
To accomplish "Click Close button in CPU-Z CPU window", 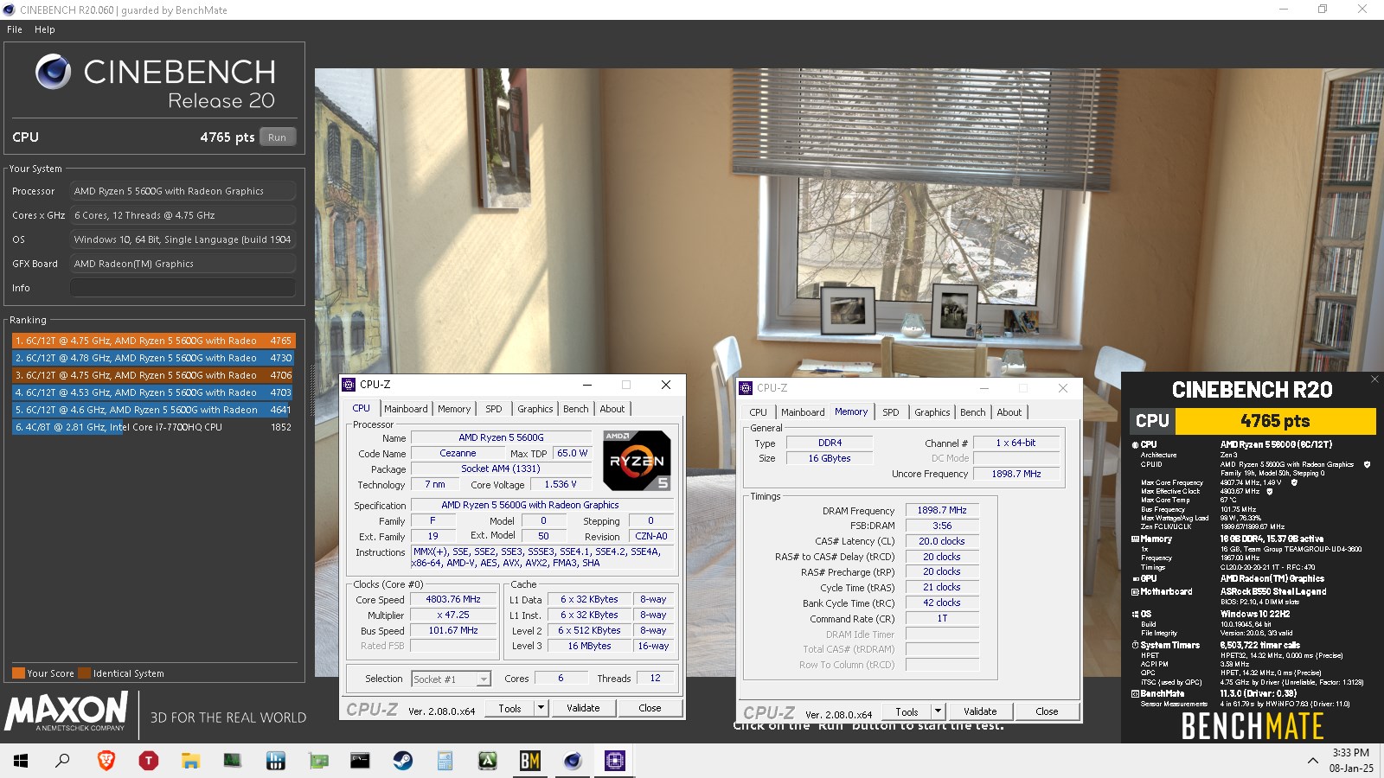I will (x=650, y=708).
